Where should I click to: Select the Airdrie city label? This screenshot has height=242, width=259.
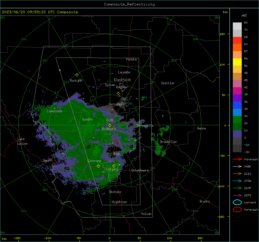[x=113, y=154]
